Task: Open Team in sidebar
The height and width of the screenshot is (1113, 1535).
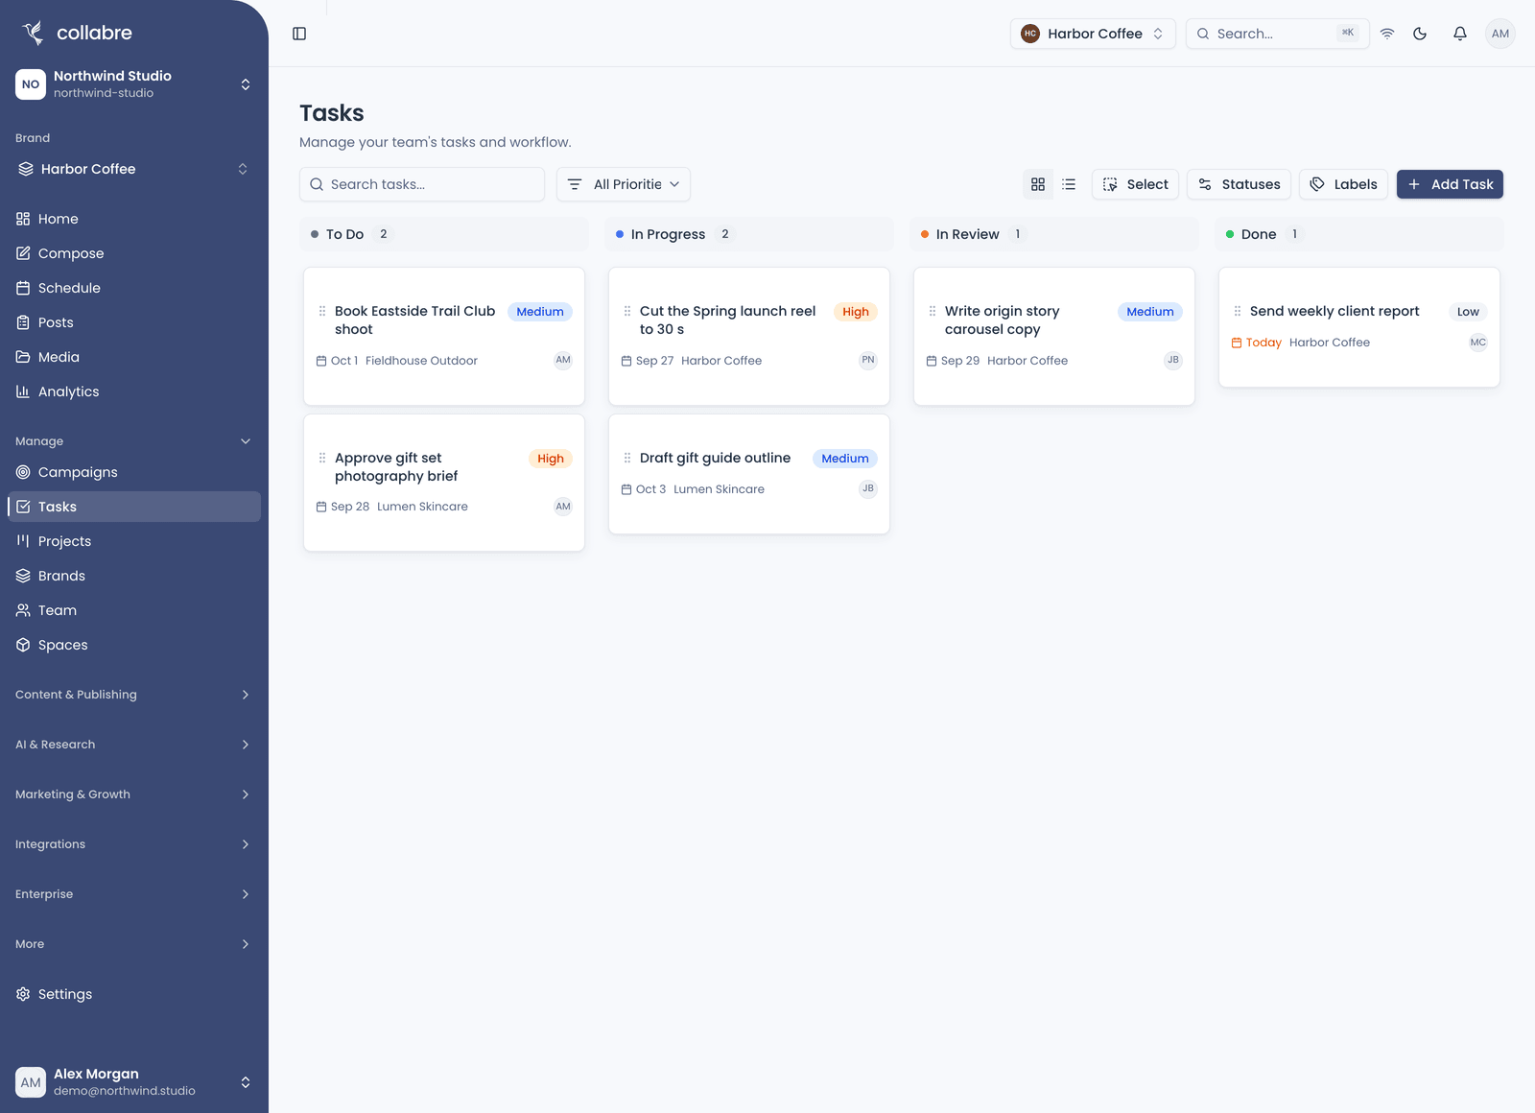Action: point(134,610)
